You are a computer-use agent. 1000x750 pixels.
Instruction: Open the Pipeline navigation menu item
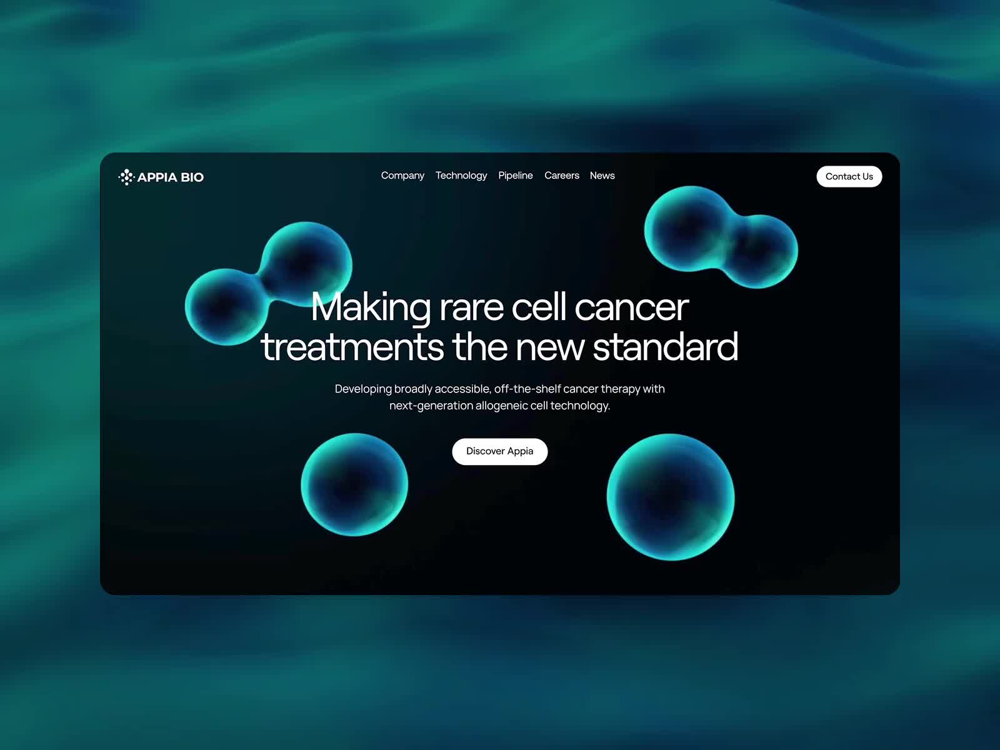click(x=515, y=176)
